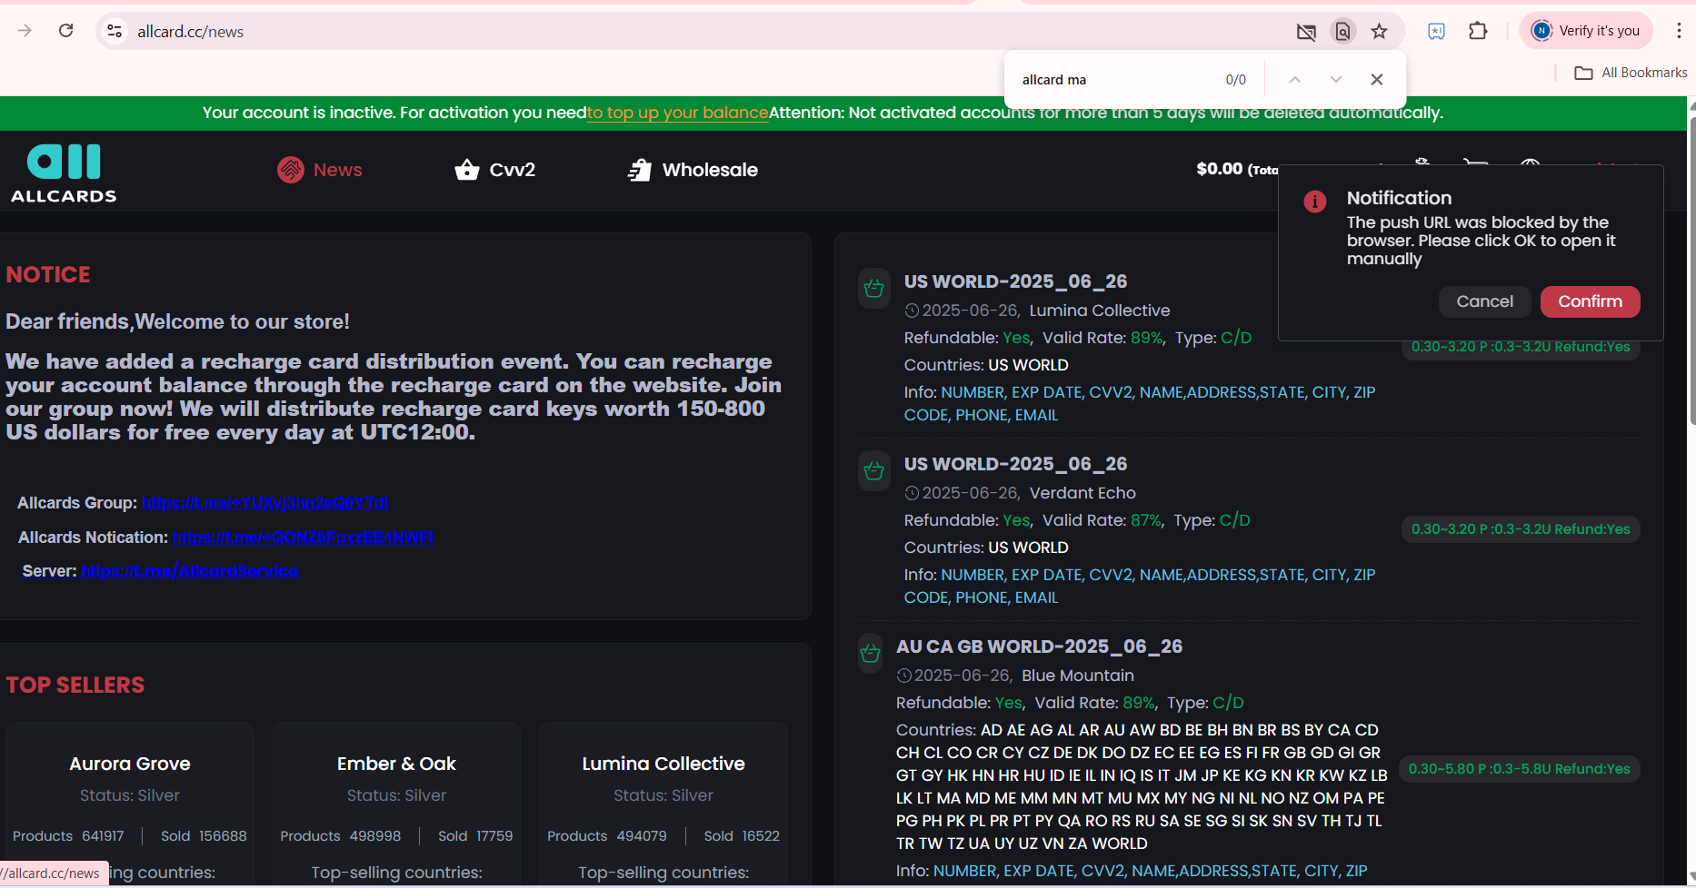Click the browser forward arrow
1696x888 pixels.
[25, 31]
